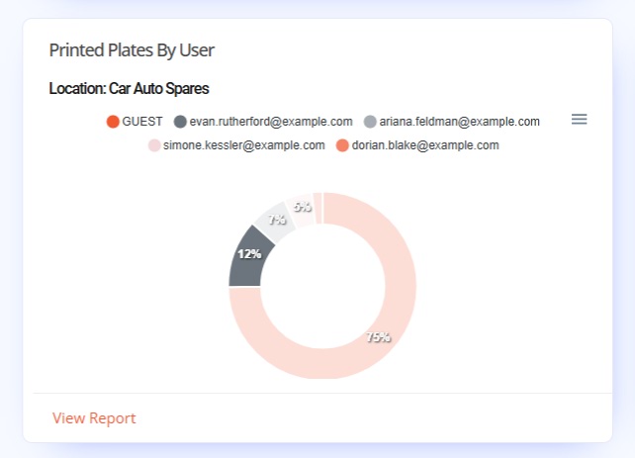Select the 5% donut segment
Viewport: 635px width, 458px height.
pyautogui.click(x=301, y=211)
